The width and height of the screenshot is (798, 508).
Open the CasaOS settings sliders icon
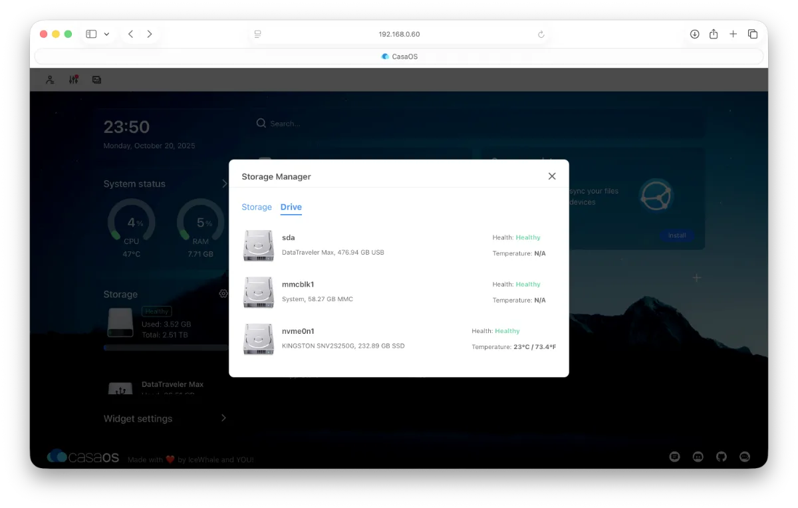point(73,80)
